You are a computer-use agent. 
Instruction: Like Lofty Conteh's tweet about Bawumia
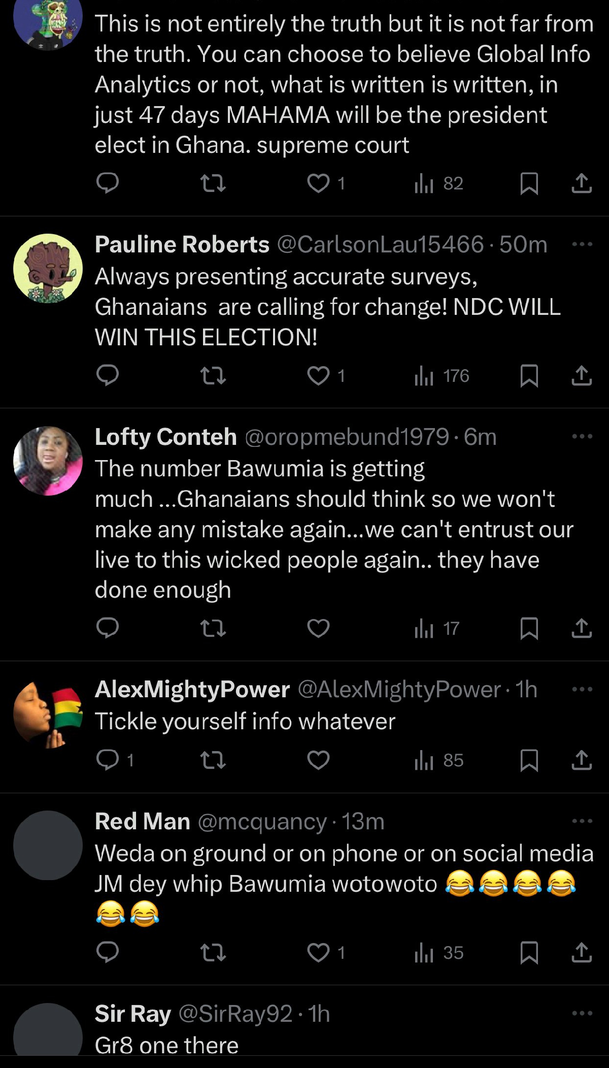pyautogui.click(x=318, y=629)
